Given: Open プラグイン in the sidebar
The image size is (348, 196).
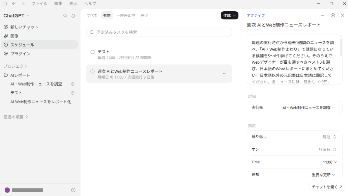Looking at the screenshot, I should coord(39,54).
